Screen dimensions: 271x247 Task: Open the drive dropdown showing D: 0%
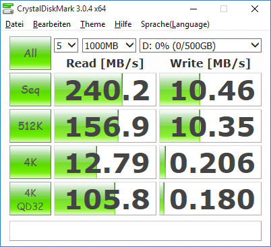(x=200, y=46)
